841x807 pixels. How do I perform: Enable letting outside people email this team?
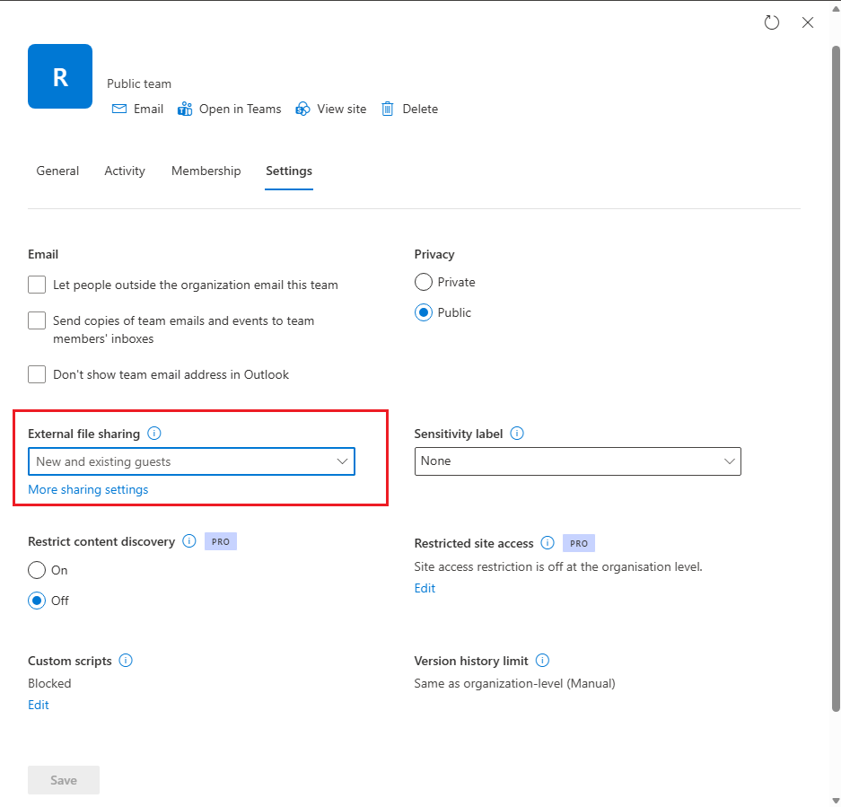(x=37, y=285)
